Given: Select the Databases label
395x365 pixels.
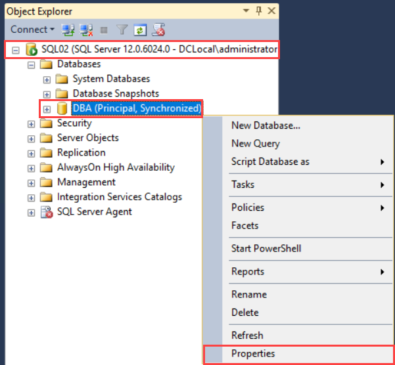Looking at the screenshot, I should pos(79,64).
